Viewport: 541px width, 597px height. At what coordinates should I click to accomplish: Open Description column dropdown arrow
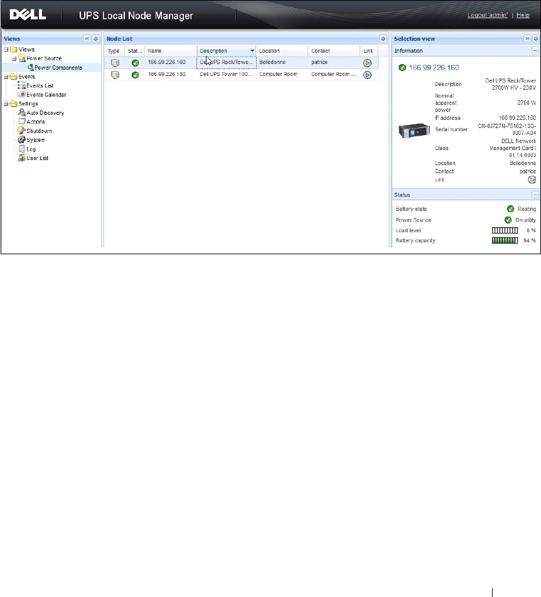point(252,51)
